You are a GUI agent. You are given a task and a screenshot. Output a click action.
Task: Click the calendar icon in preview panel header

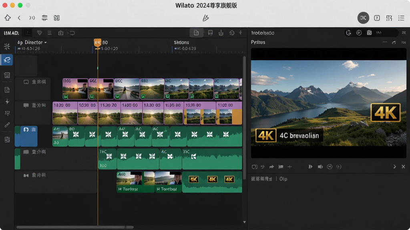tap(369, 33)
